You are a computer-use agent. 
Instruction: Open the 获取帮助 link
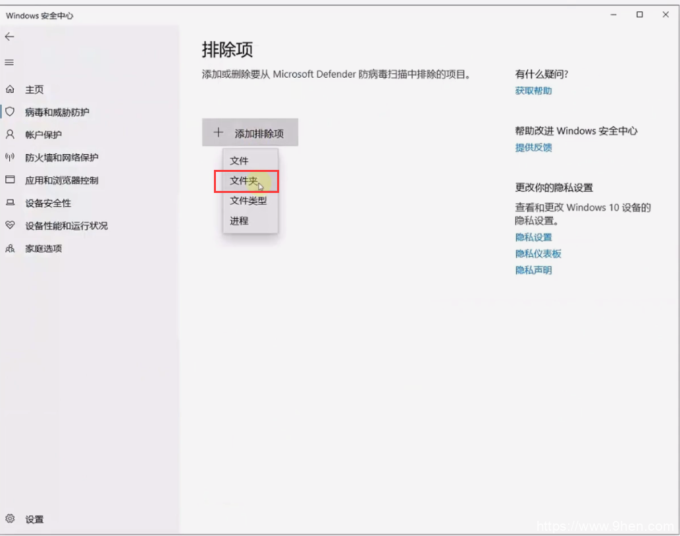click(533, 91)
